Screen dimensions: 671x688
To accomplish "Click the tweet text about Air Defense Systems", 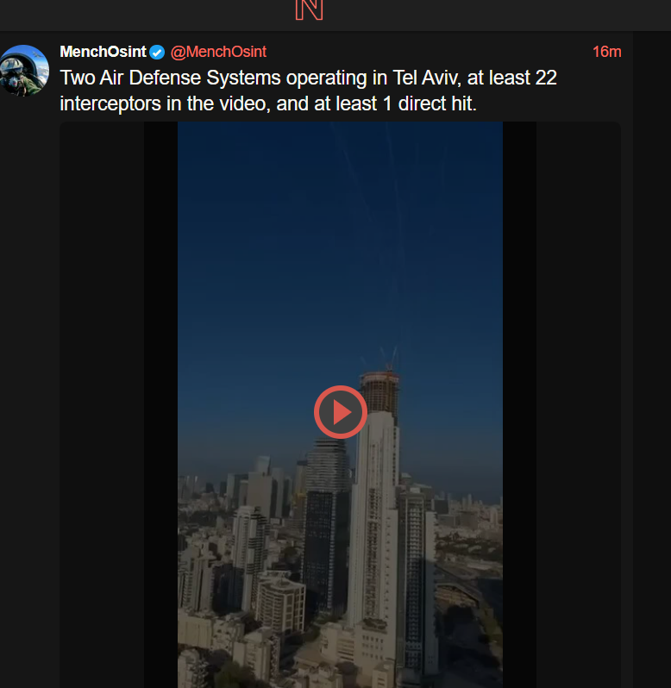I will coord(308,91).
